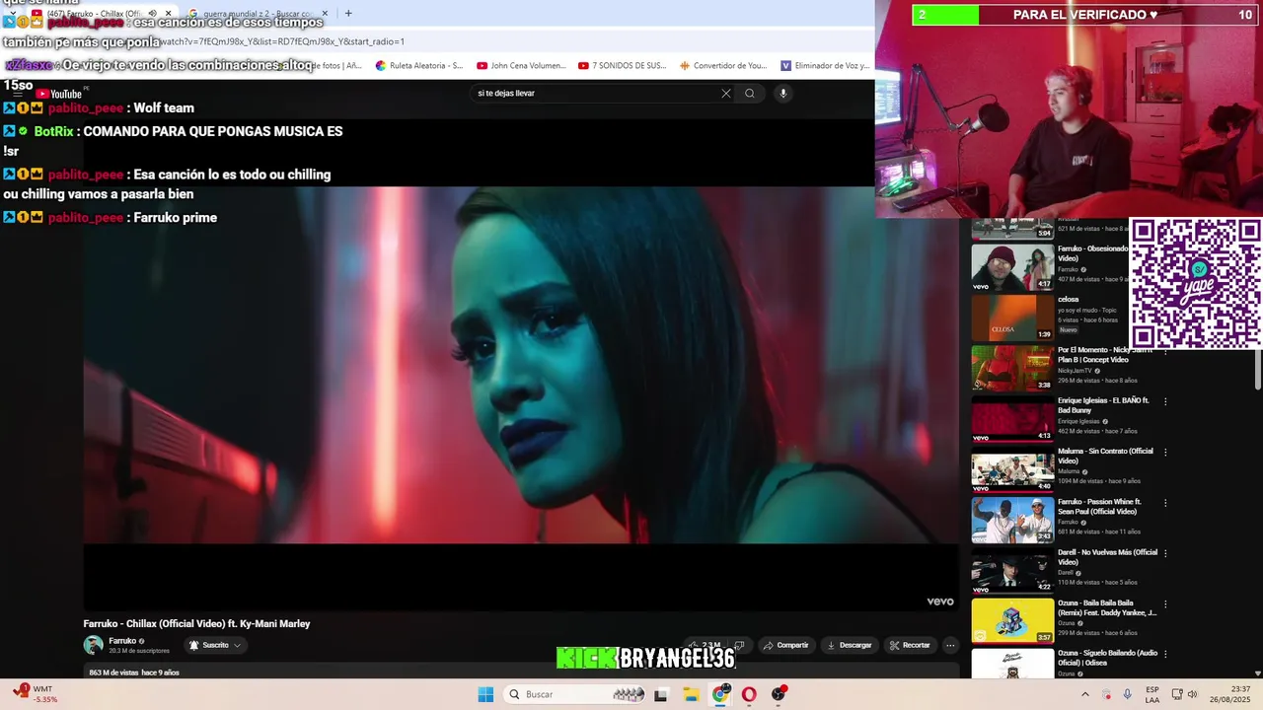
Task: Play the celosa video thumbnail
Action: pos(1012,318)
